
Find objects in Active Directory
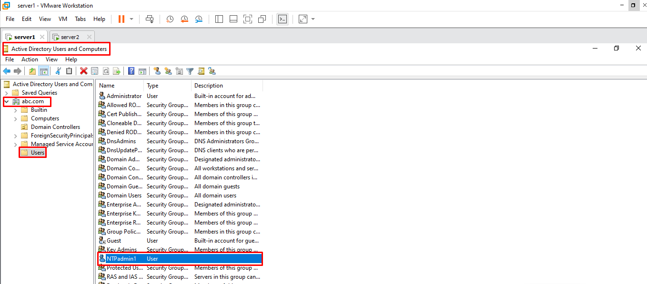tap(201, 71)
